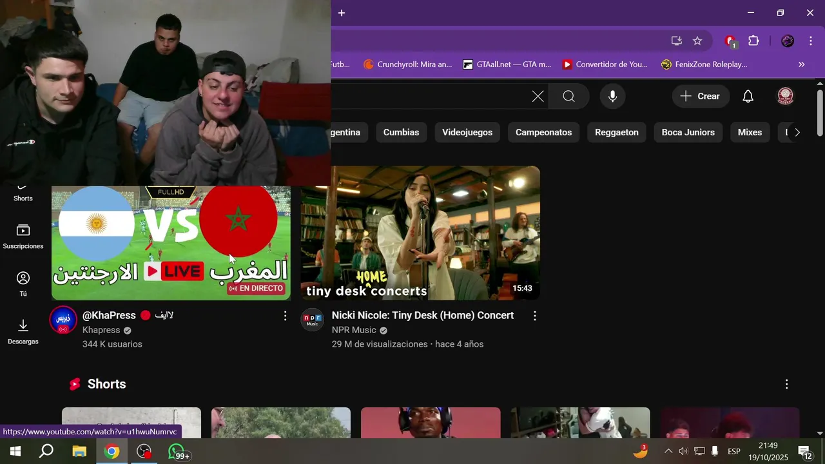
Task: Open the Khapress channel name
Action: 101,330
